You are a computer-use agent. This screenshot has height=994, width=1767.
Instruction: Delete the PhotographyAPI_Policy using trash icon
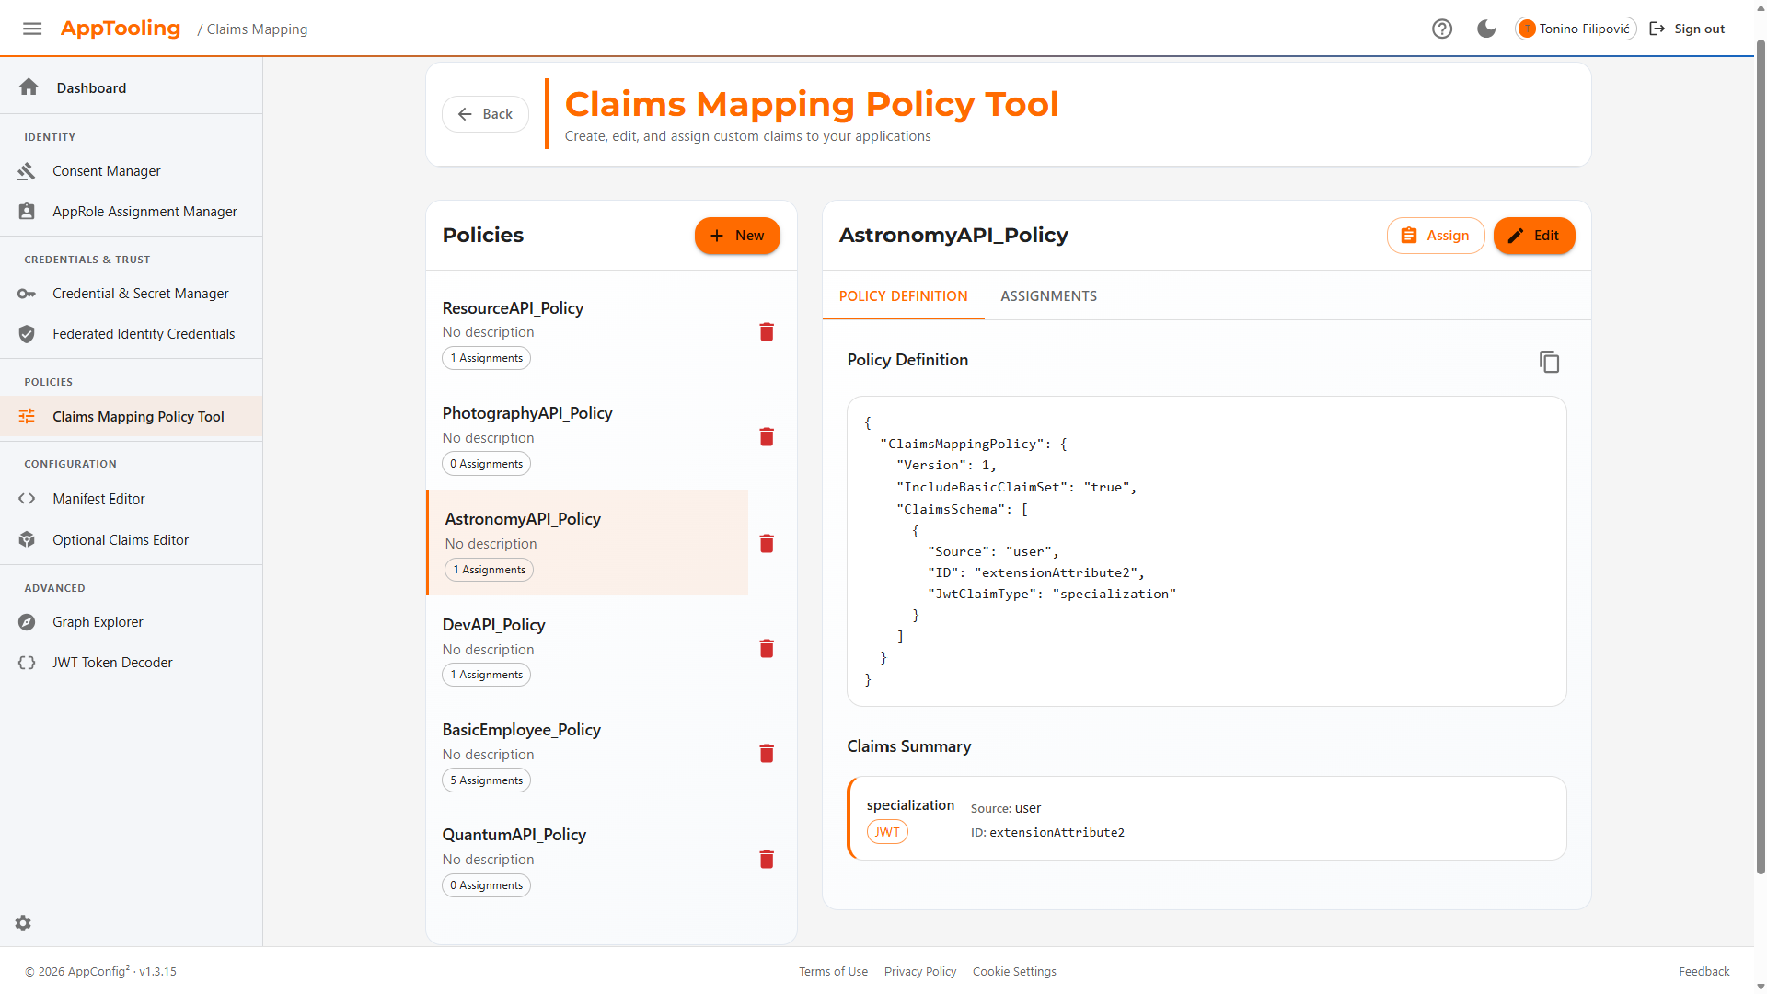pos(767,437)
